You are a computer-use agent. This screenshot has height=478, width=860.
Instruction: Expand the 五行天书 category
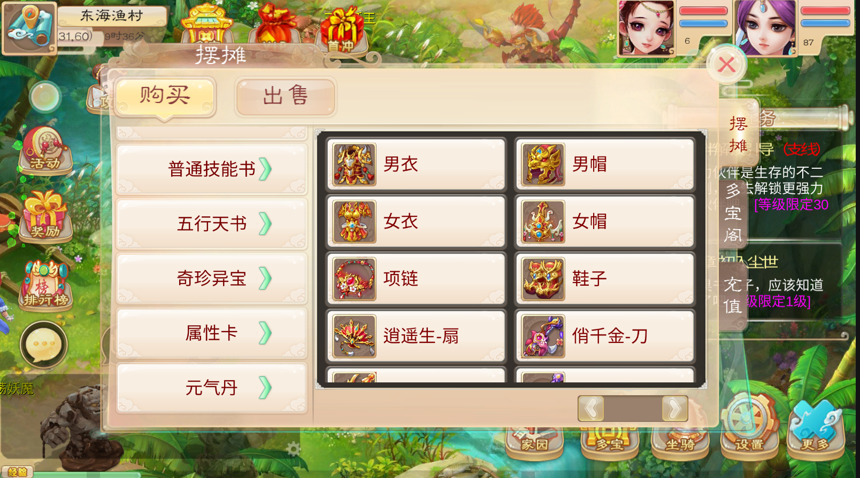tap(212, 223)
